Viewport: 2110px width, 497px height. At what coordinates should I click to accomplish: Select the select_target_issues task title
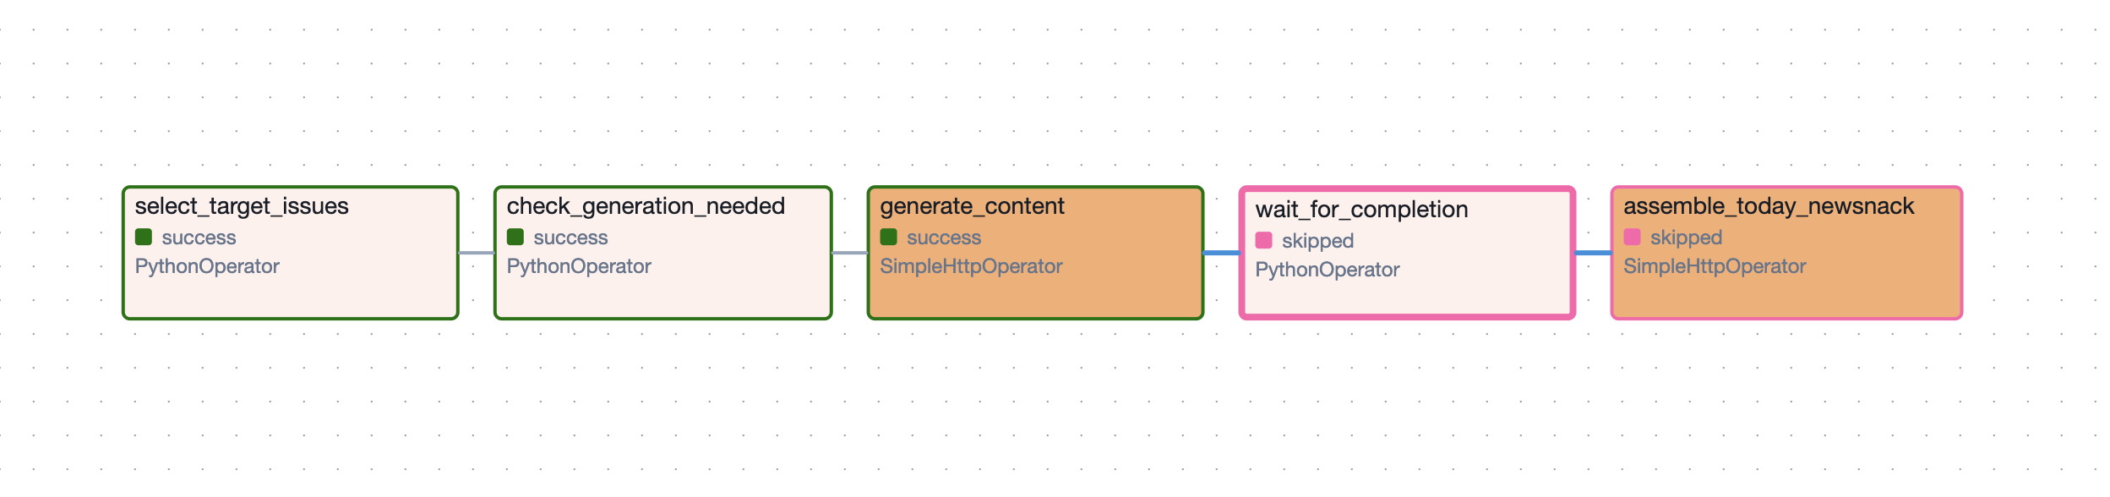tap(242, 206)
